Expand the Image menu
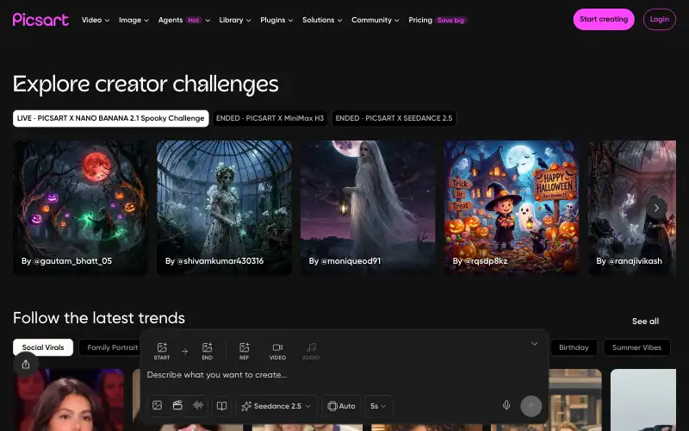689x431 pixels. [133, 20]
